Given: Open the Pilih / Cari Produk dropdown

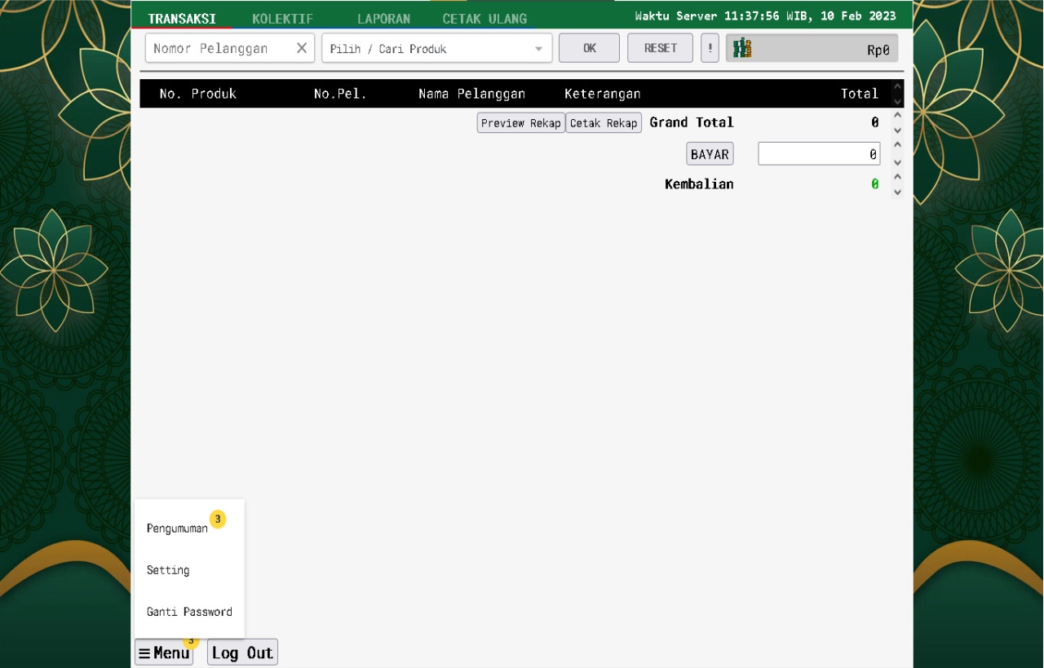Looking at the screenshot, I should 437,48.
